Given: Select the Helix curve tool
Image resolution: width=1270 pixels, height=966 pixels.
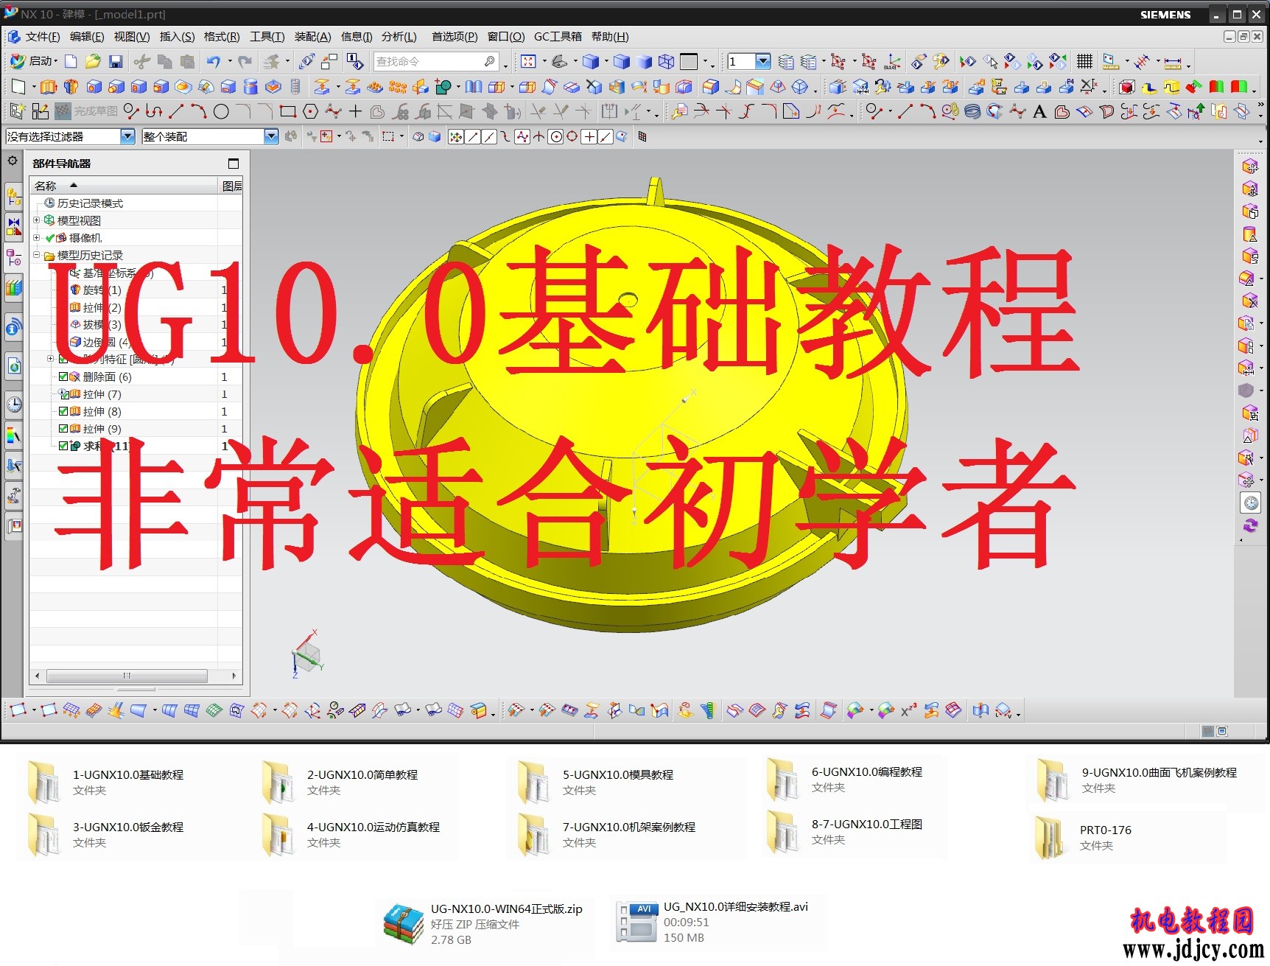Looking at the screenshot, I should (972, 111).
